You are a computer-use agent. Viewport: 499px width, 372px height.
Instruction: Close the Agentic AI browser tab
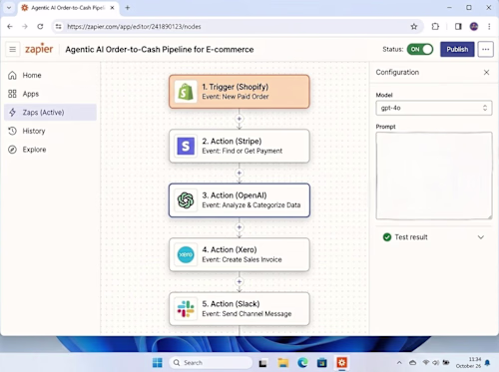click(113, 8)
